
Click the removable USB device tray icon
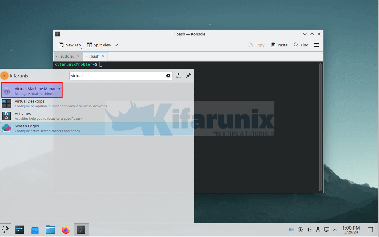318,229
